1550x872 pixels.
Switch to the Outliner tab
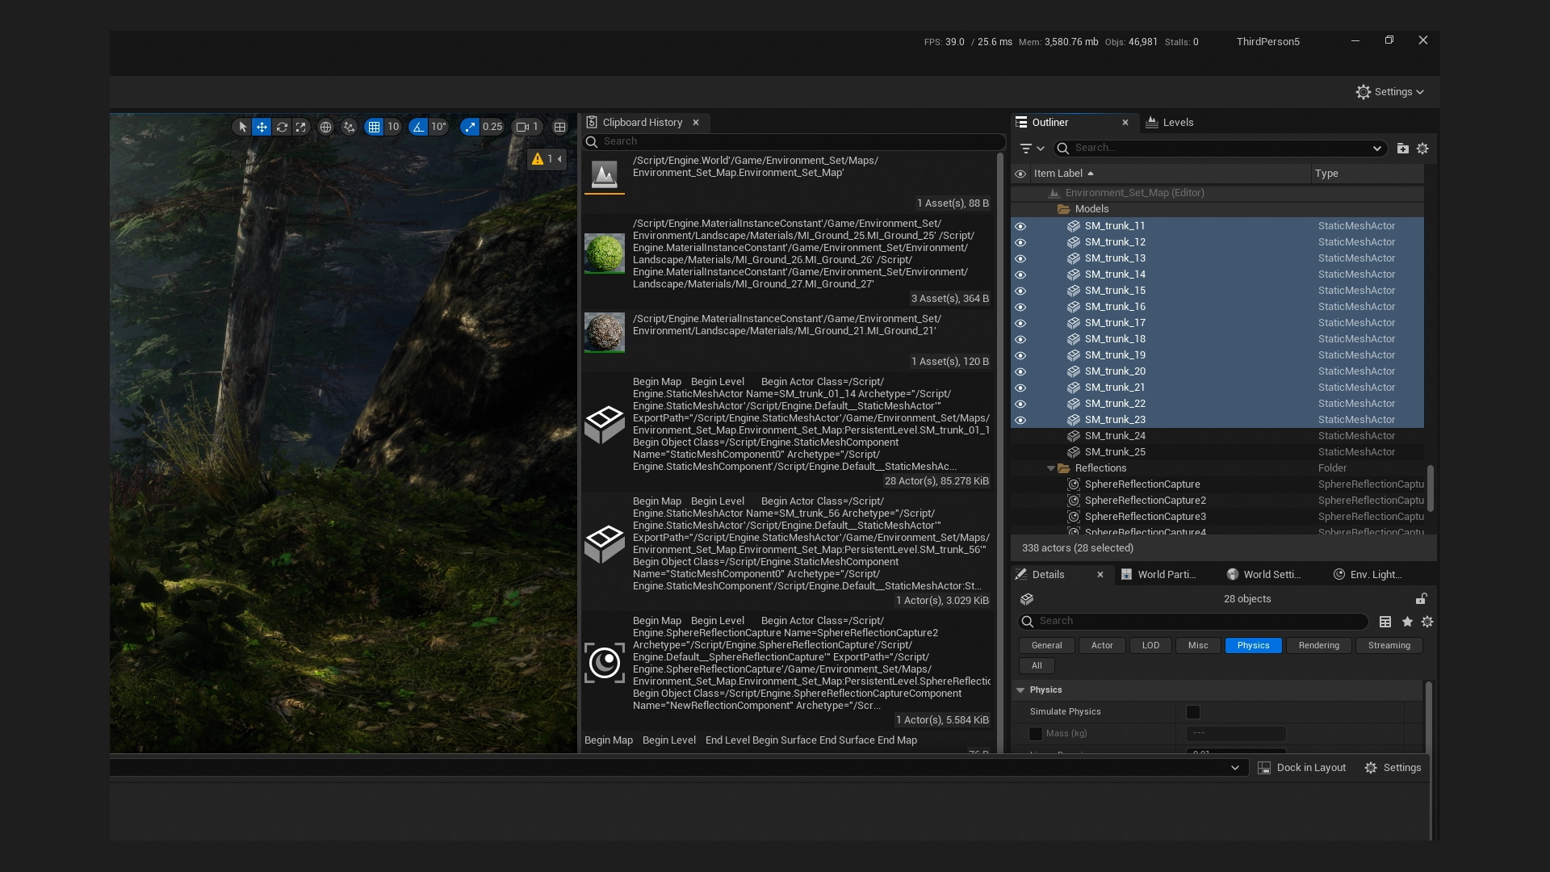coord(1049,123)
